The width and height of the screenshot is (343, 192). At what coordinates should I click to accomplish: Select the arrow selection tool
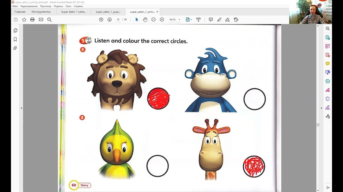tap(137, 19)
